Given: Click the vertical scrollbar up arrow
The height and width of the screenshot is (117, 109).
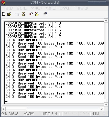Looking at the screenshot, I should (106, 20).
